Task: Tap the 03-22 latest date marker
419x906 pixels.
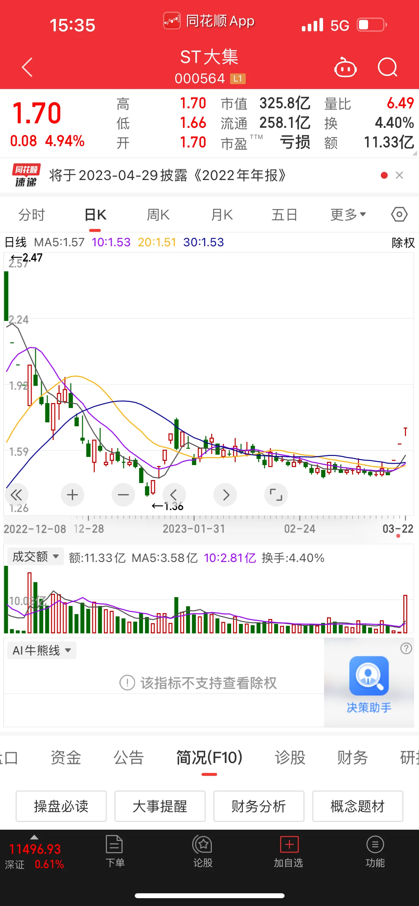Action: point(398,529)
